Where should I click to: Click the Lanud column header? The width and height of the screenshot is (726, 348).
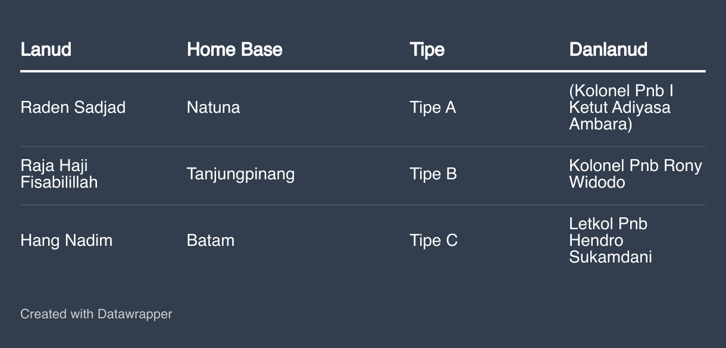[46, 49]
